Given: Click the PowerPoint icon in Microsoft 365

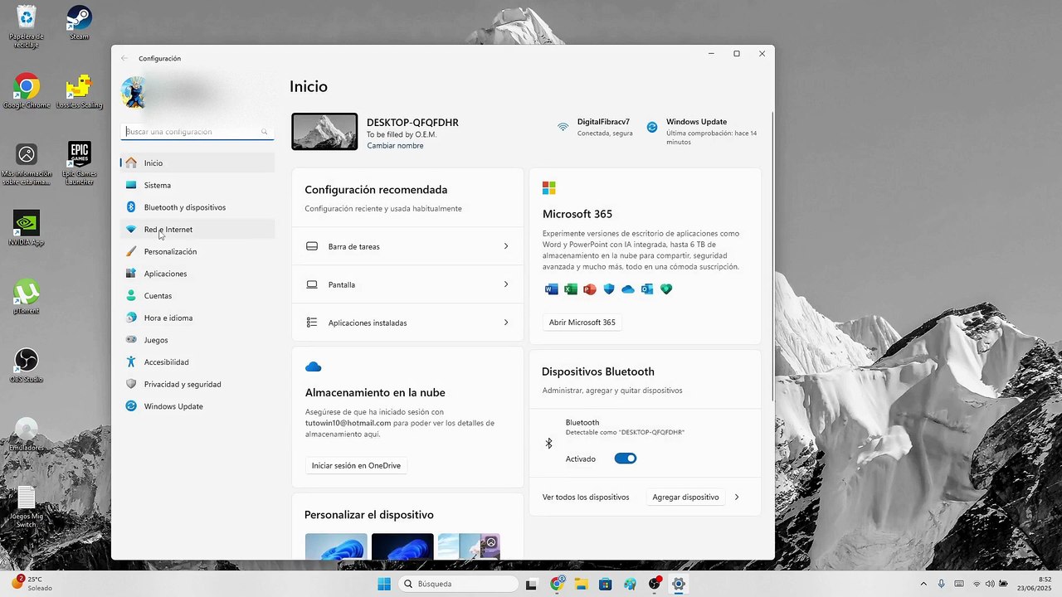Looking at the screenshot, I should click(x=590, y=289).
